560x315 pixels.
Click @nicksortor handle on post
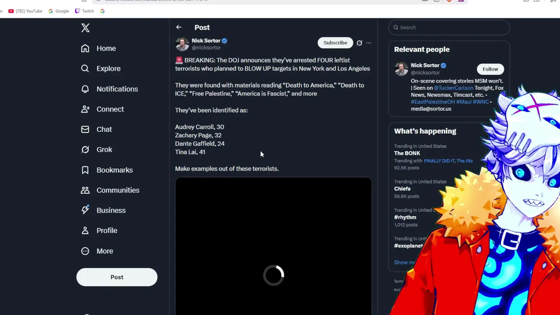click(206, 48)
